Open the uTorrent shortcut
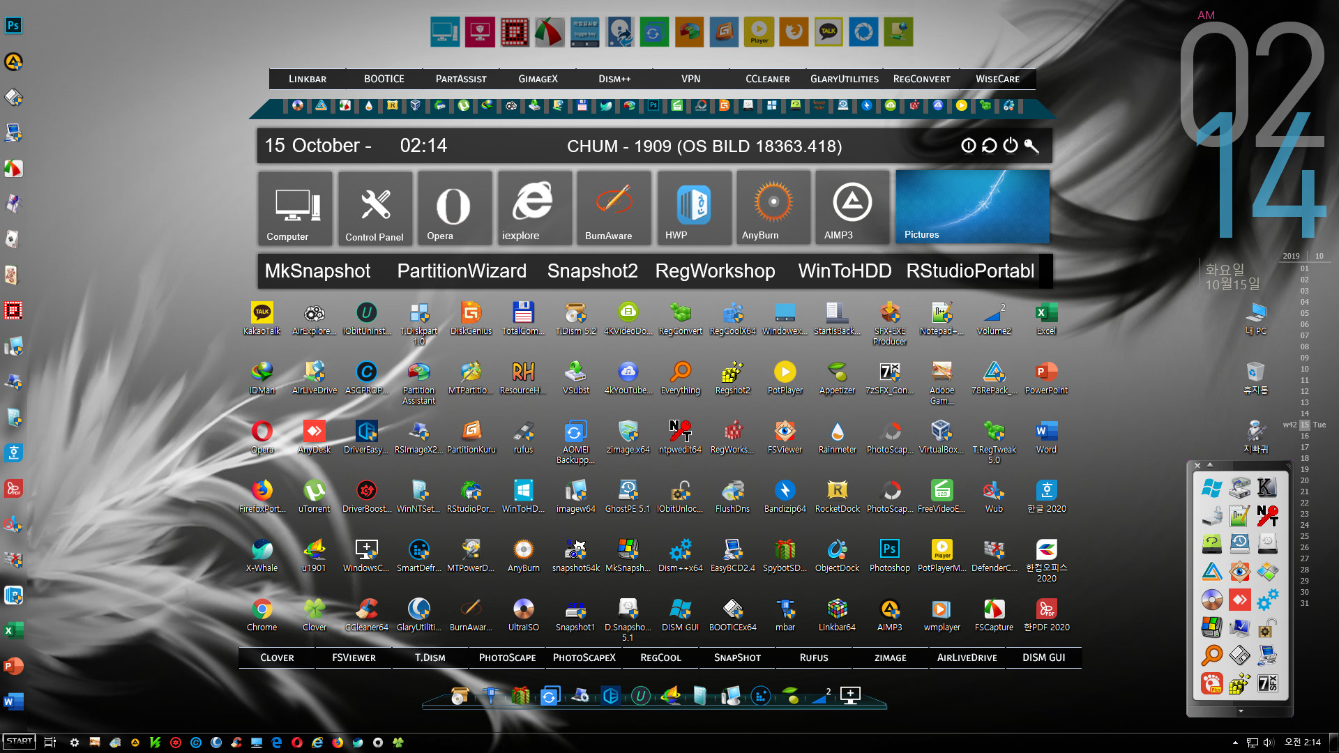Image resolution: width=1339 pixels, height=753 pixels. (x=315, y=496)
